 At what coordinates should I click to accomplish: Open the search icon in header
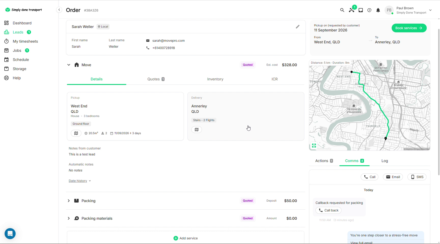[342, 10]
